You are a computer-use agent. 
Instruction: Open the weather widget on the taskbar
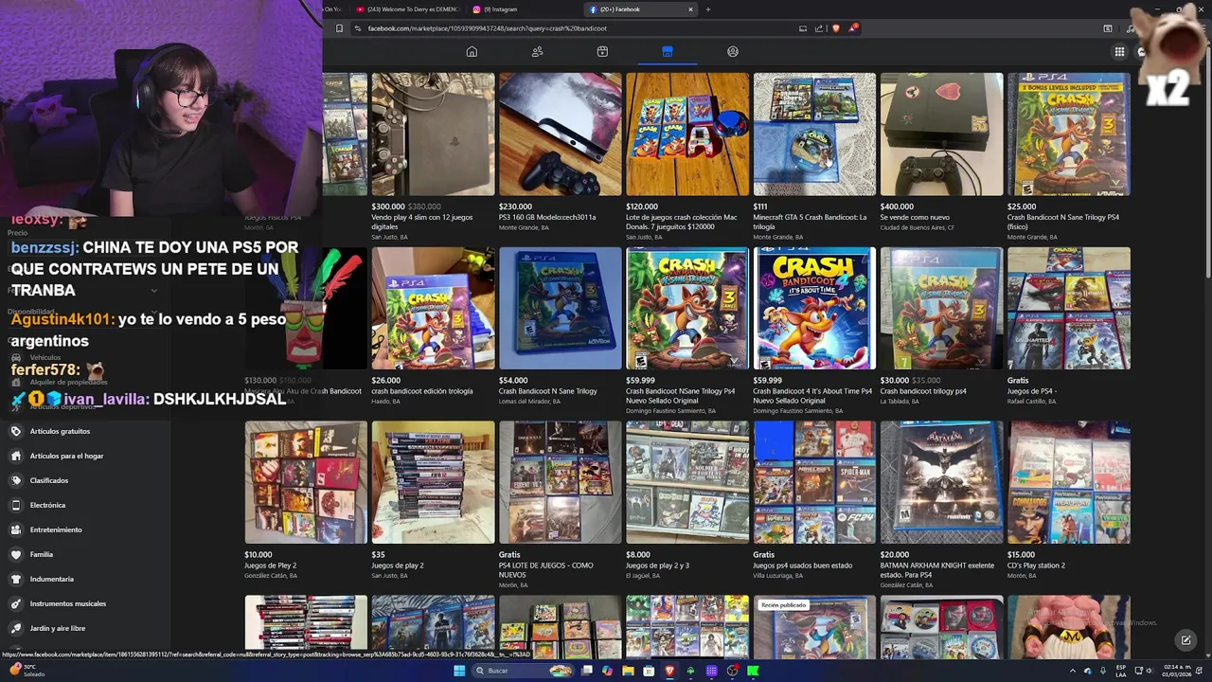(27, 671)
